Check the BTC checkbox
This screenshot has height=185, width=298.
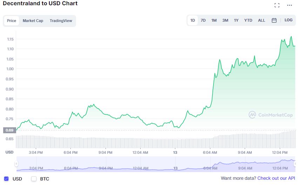point(34,179)
